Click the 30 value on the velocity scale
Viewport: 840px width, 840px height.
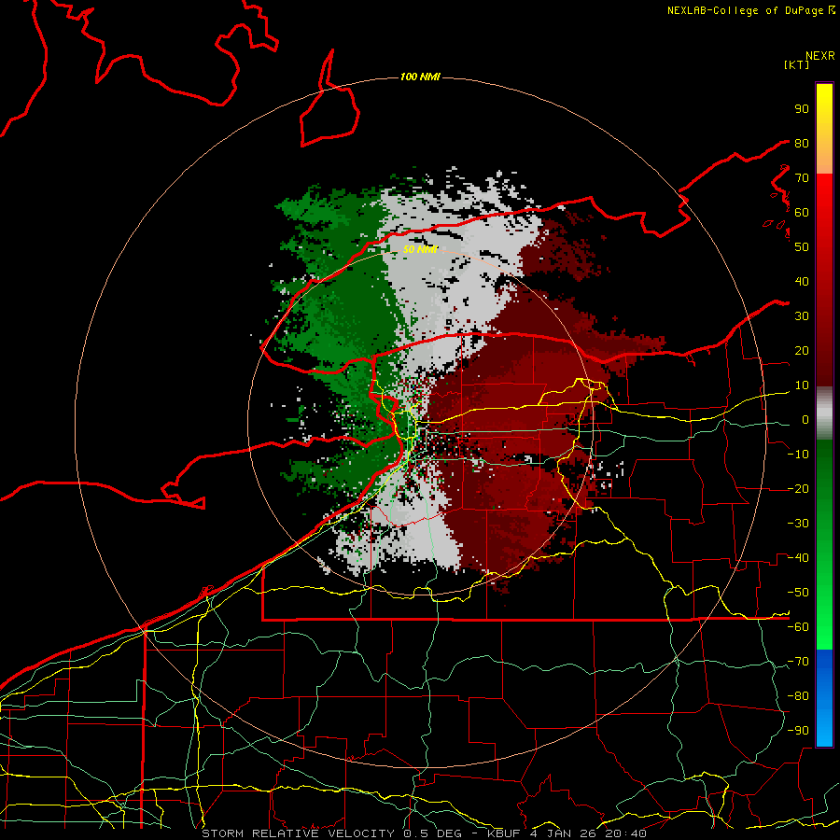[802, 316]
